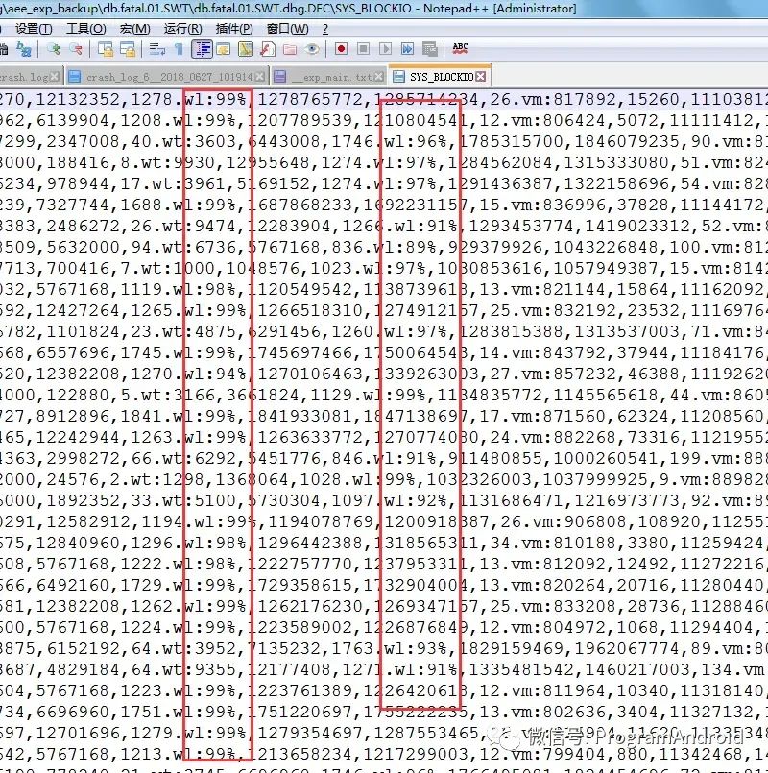Click the value 1194078769
This screenshot has width=768, height=773.
[321, 522]
